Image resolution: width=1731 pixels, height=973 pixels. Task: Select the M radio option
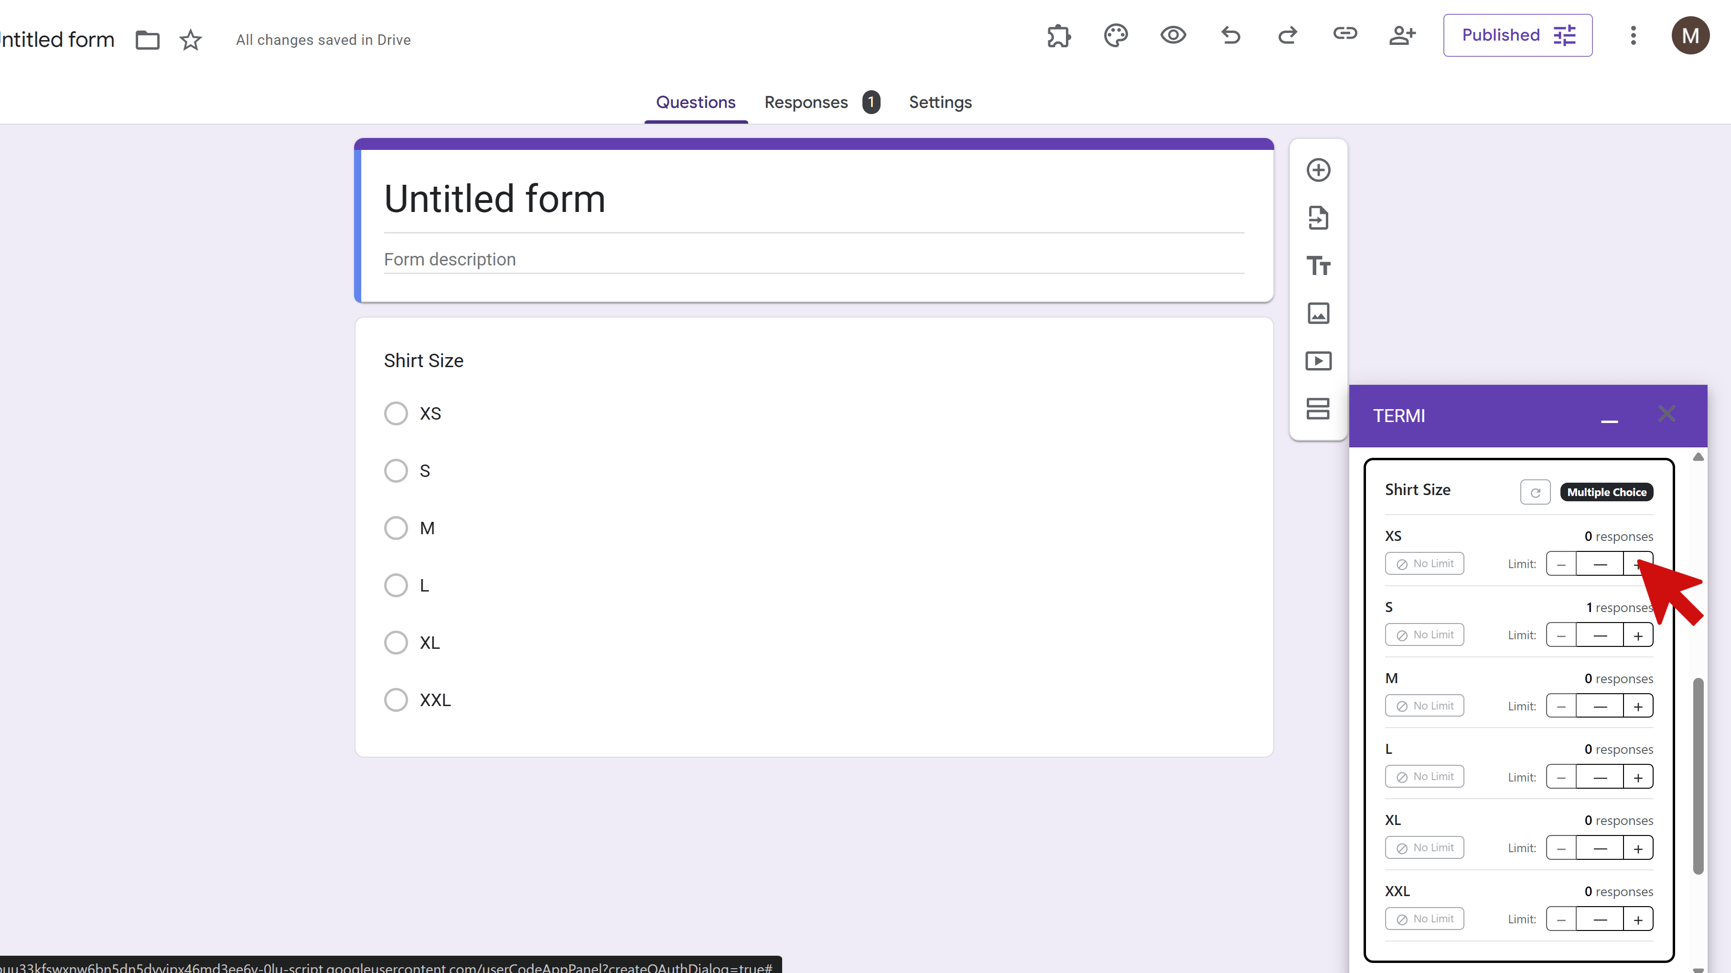point(396,529)
